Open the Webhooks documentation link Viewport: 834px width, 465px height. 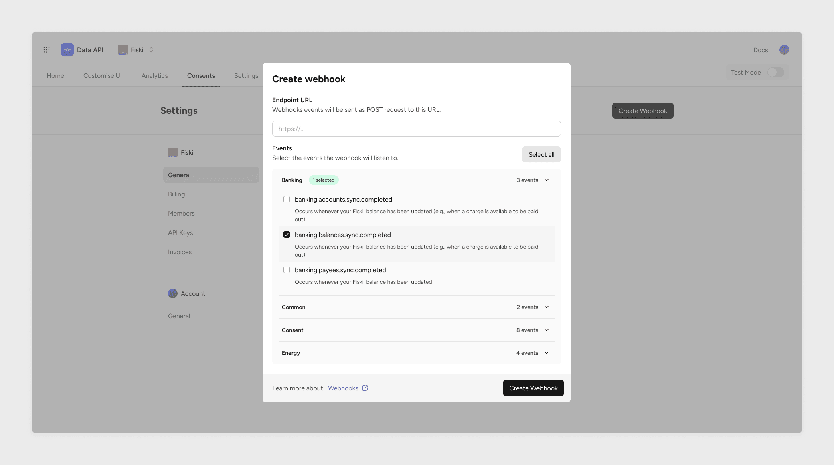click(x=343, y=388)
